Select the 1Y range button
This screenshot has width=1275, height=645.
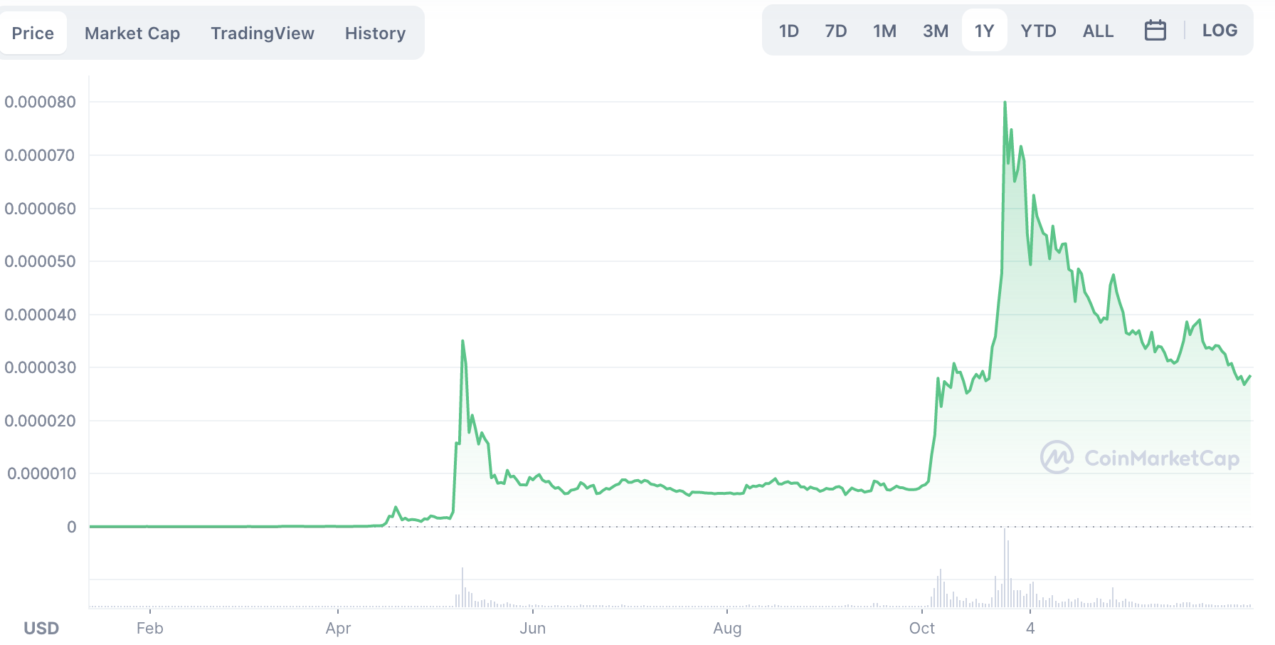pyautogui.click(x=984, y=31)
